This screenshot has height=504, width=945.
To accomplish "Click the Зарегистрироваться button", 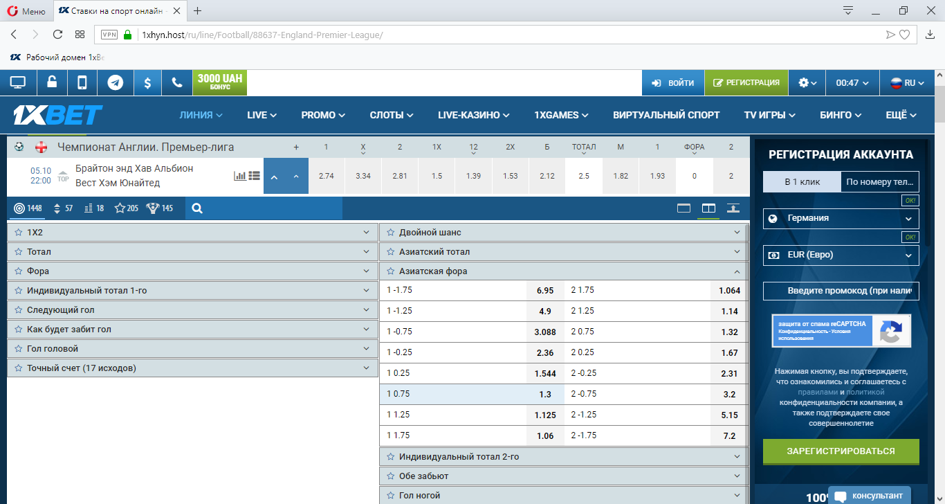I will pos(841,451).
